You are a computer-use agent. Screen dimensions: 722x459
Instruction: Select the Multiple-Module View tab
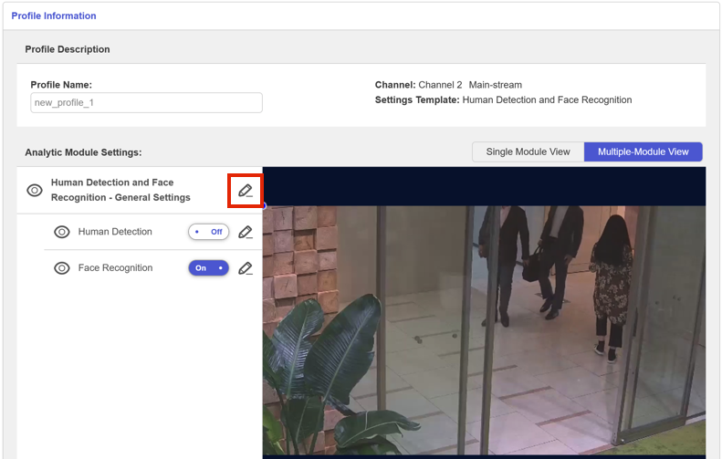[x=644, y=151]
